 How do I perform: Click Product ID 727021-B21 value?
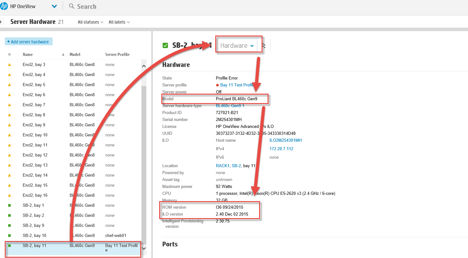[x=227, y=113]
